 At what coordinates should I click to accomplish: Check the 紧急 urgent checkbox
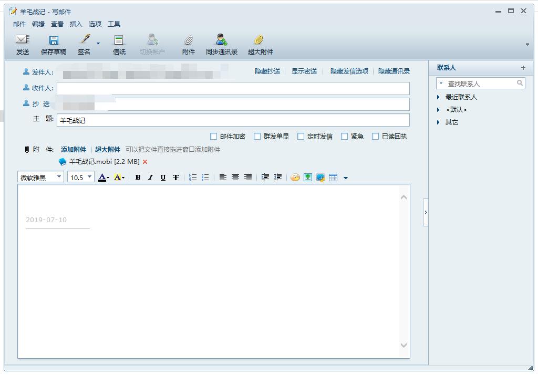[344, 137]
